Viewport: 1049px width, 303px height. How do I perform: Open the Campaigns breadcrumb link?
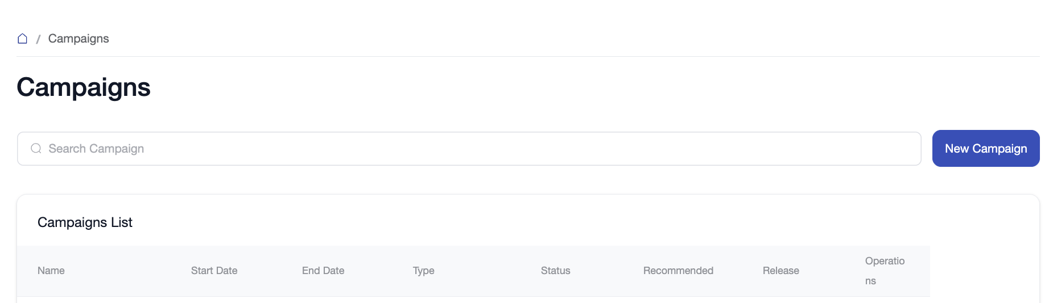click(x=79, y=39)
